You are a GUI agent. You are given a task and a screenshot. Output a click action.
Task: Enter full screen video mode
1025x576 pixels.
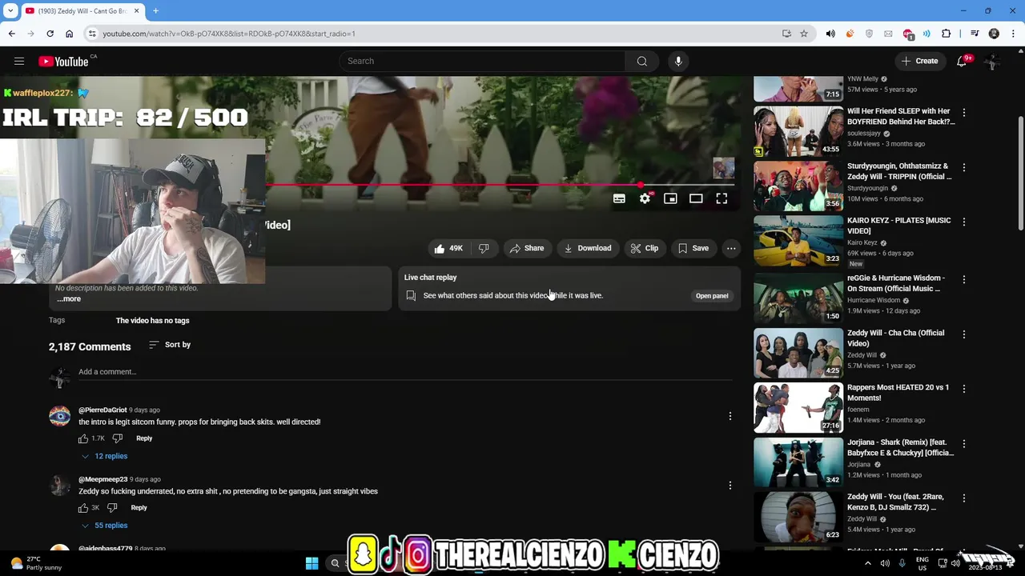tap(722, 198)
